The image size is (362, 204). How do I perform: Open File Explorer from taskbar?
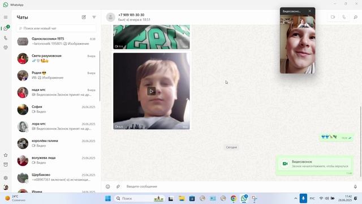[182, 198]
